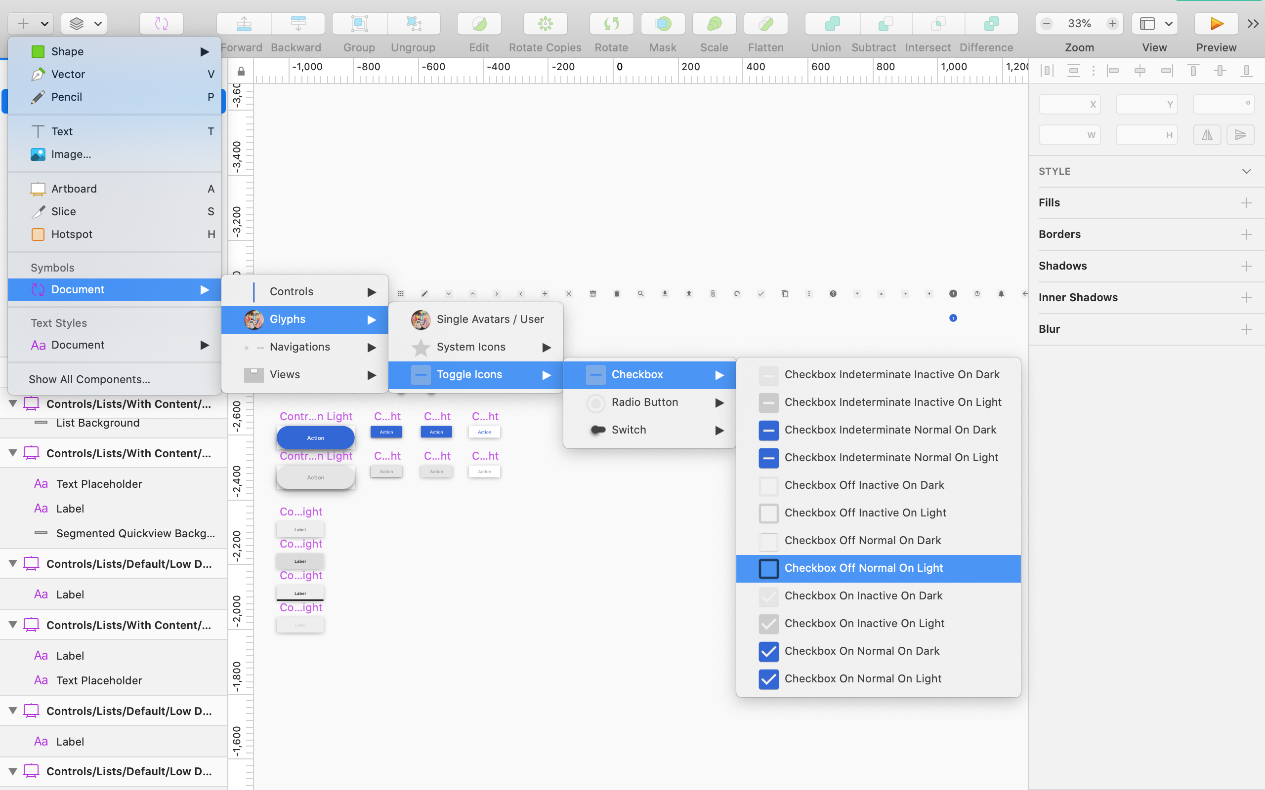Click the Preview play icon
The height and width of the screenshot is (790, 1265).
pos(1216,24)
